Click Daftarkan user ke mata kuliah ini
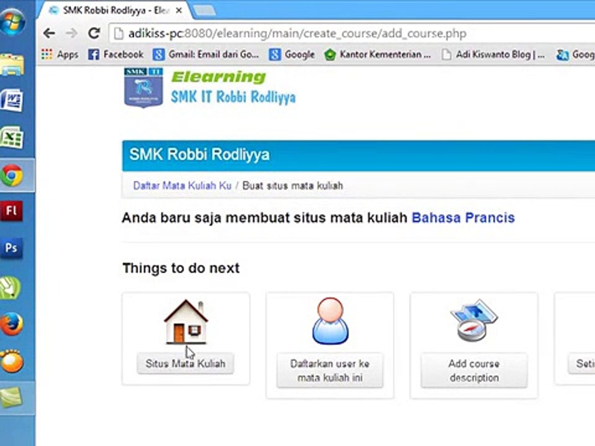595x446 pixels. [330, 370]
